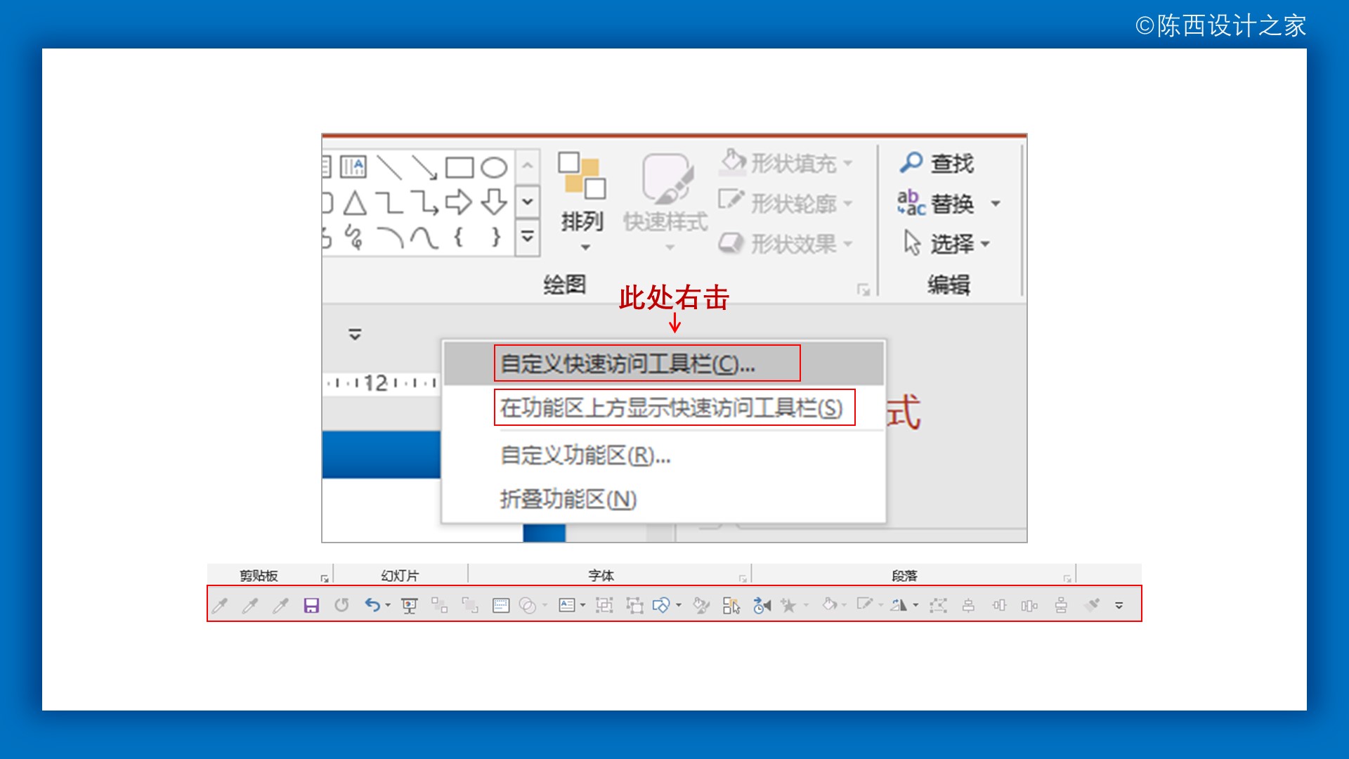The height and width of the screenshot is (759, 1349).
Task: Click the ungroup objects icon
Action: tap(635, 605)
